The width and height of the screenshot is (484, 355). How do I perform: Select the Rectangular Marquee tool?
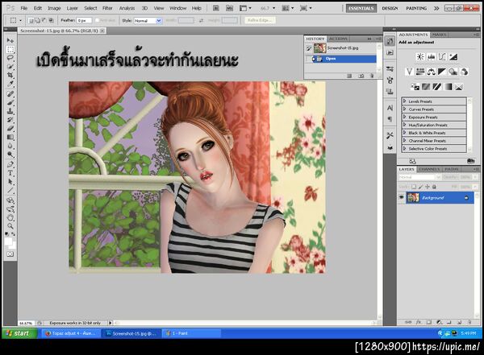[10, 49]
